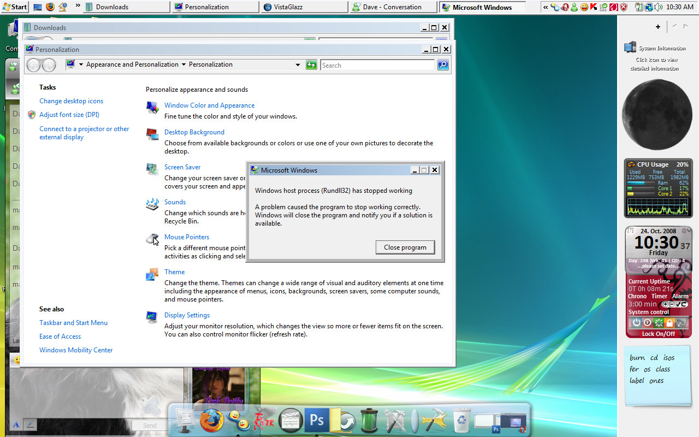
Task: Switch to the Dave - Conversation taskbar item
Action: (393, 7)
